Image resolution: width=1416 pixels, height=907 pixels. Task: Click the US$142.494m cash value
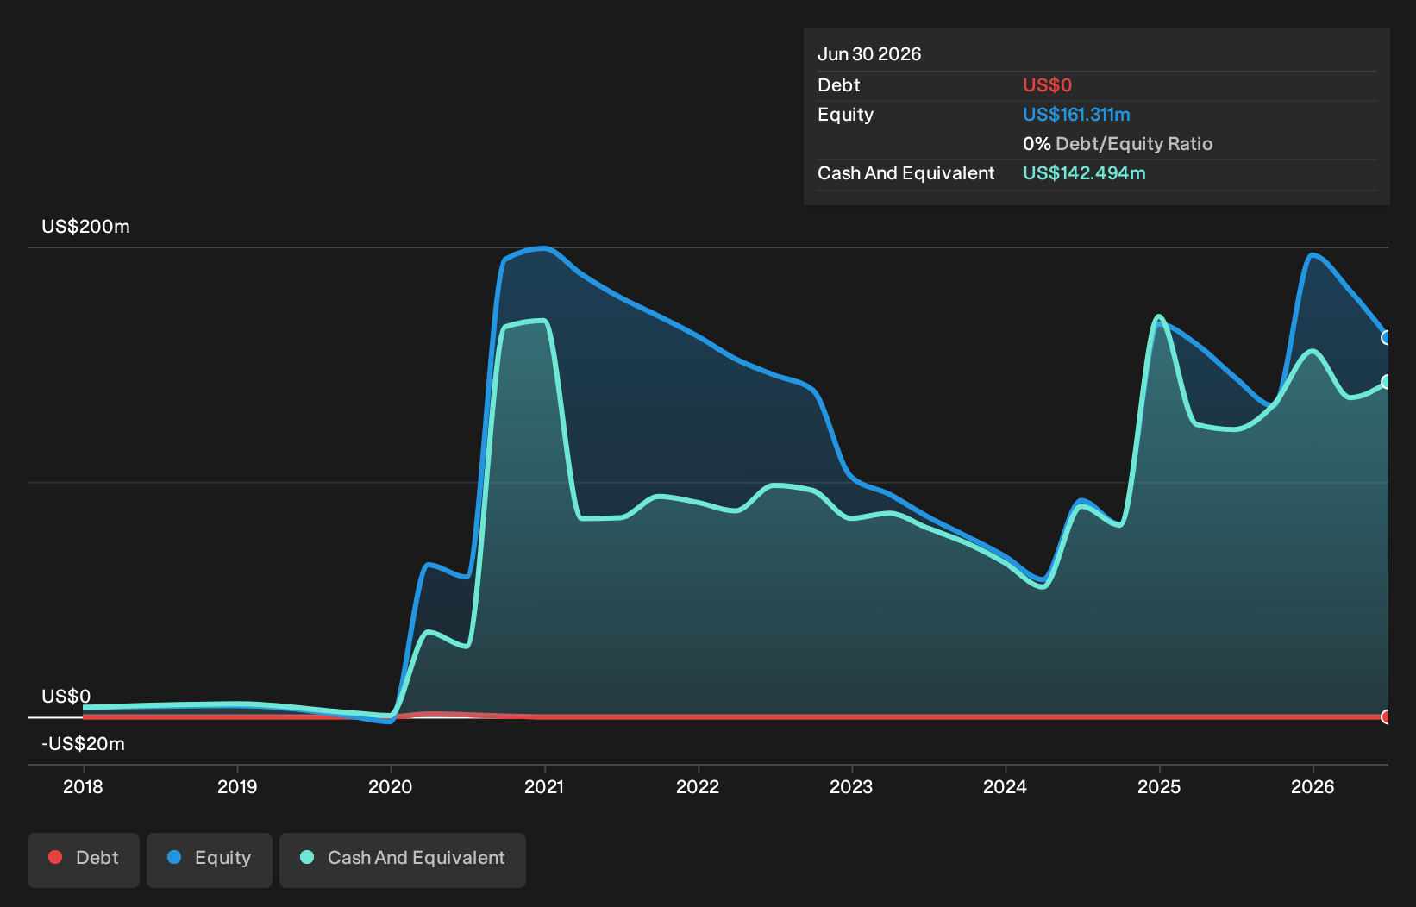tap(1084, 173)
